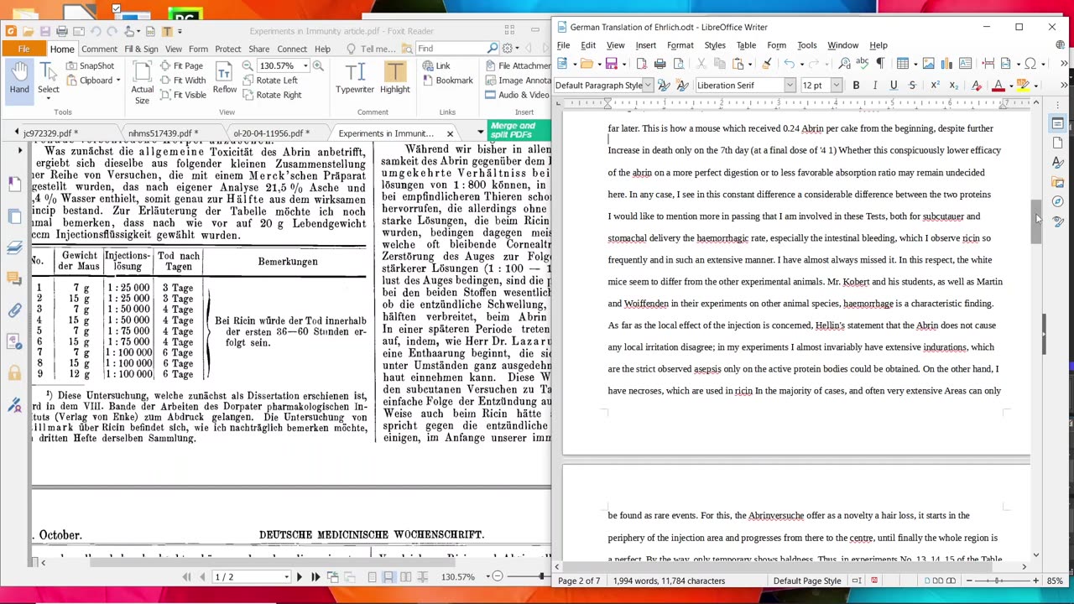Open the File tab in Foxit Reader

(x=24, y=49)
